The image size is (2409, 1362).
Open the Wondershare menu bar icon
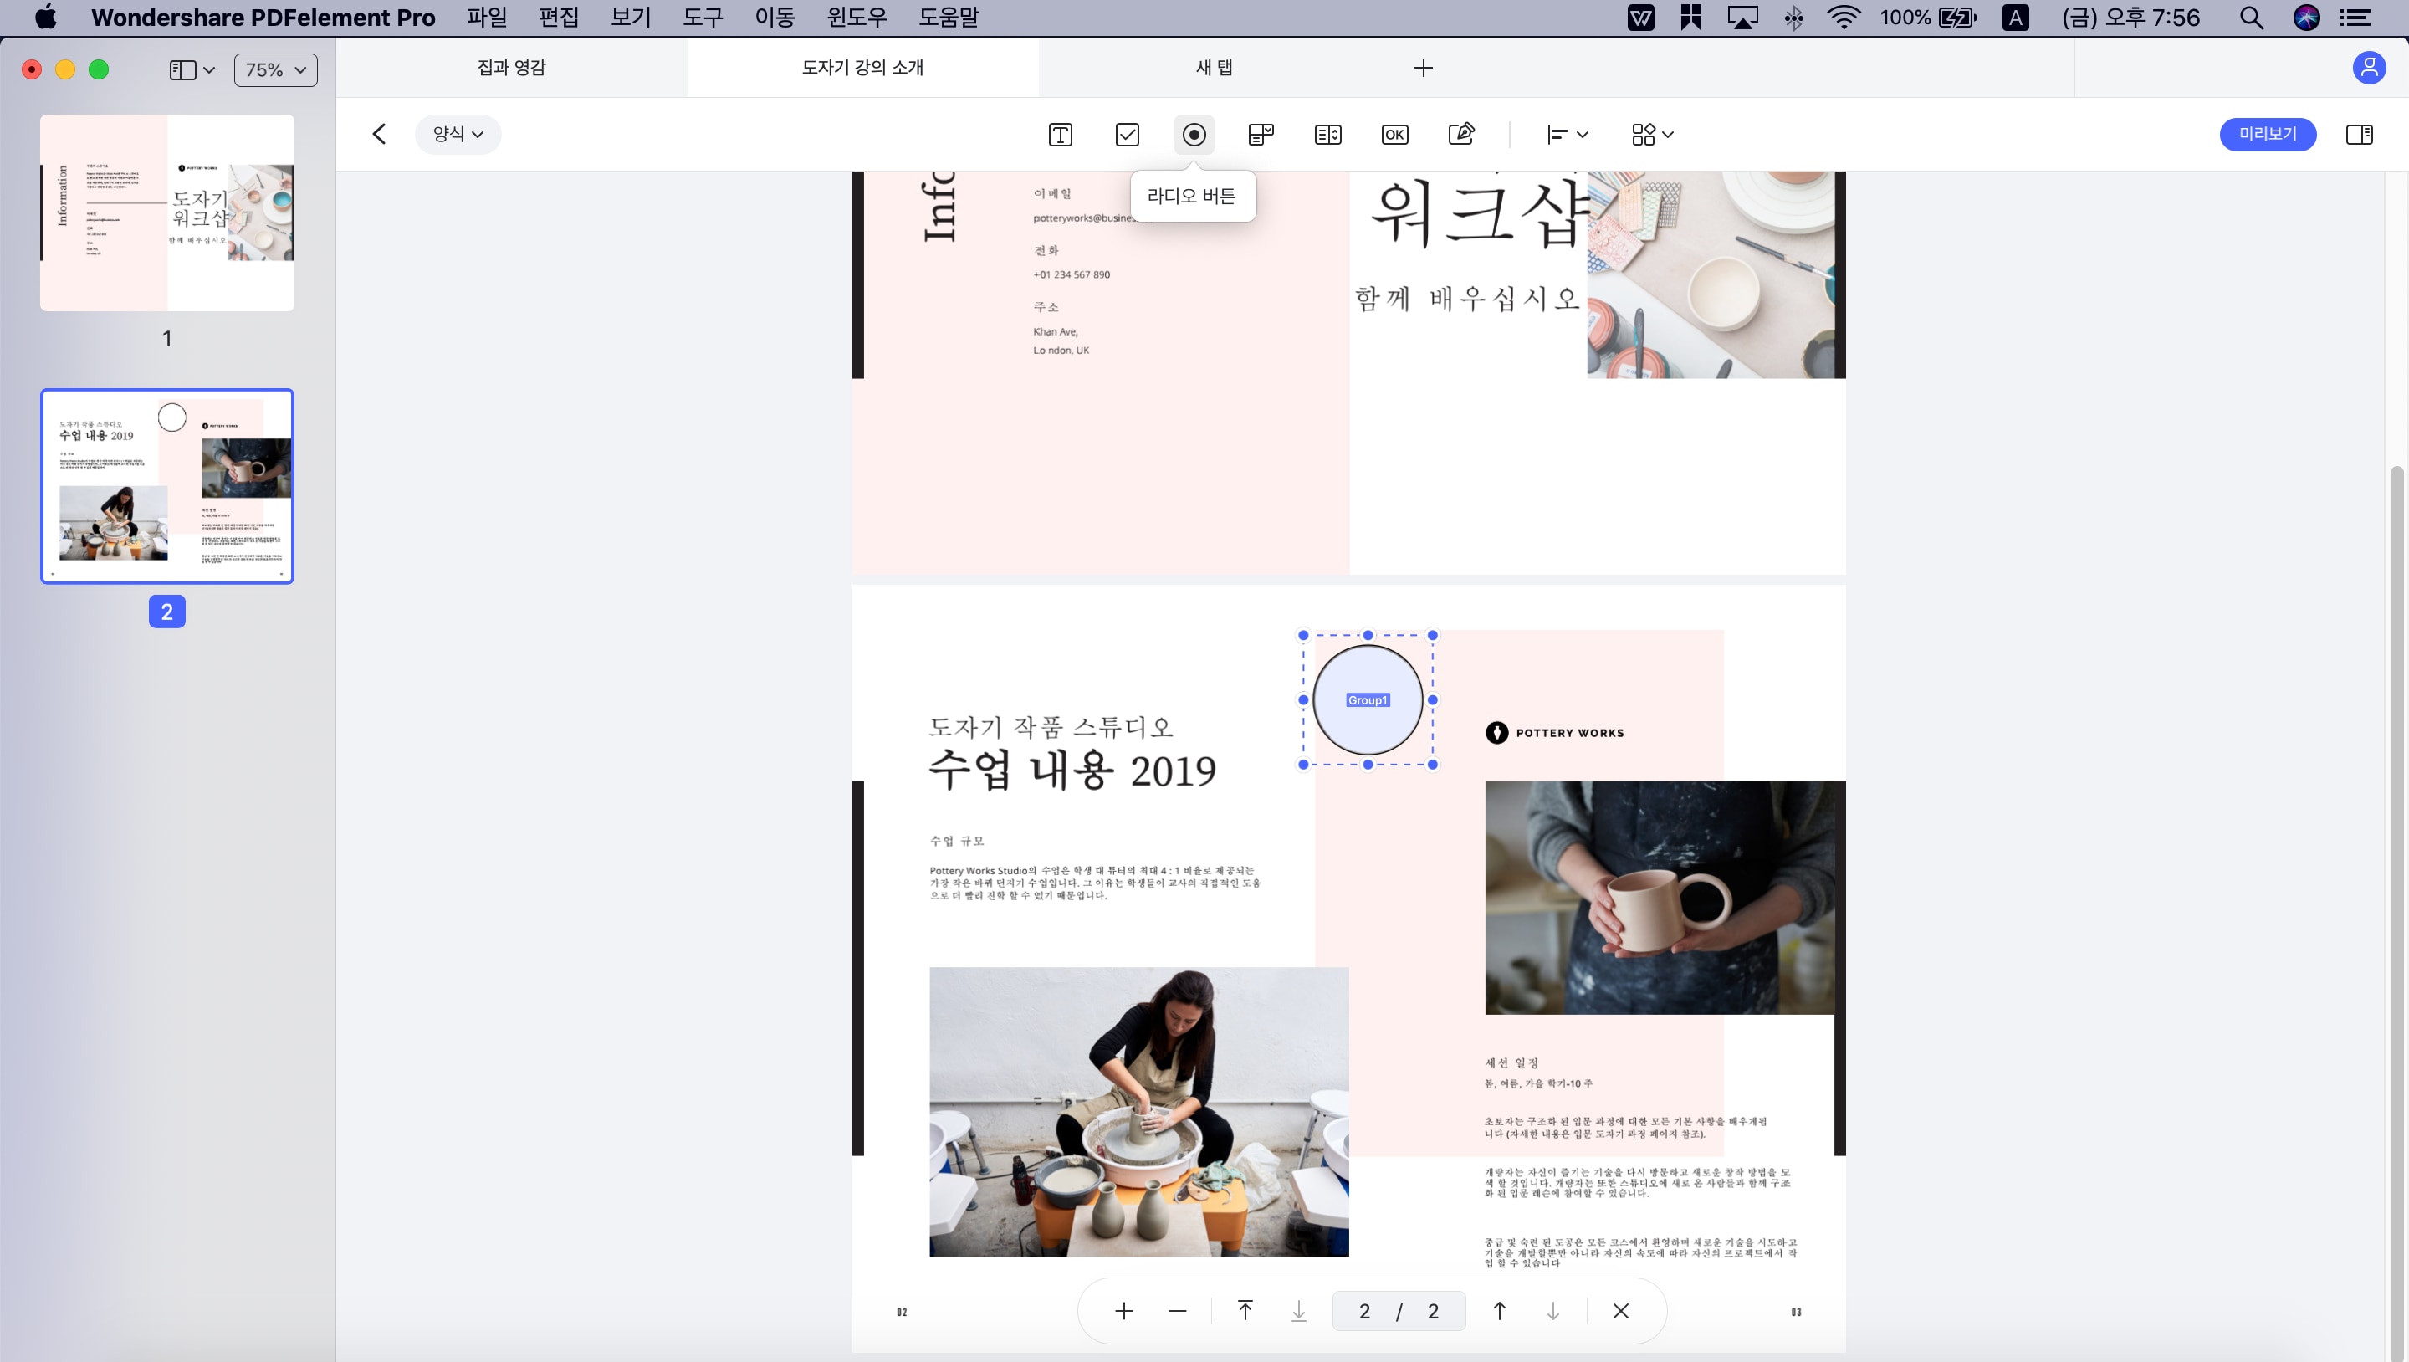click(1640, 17)
